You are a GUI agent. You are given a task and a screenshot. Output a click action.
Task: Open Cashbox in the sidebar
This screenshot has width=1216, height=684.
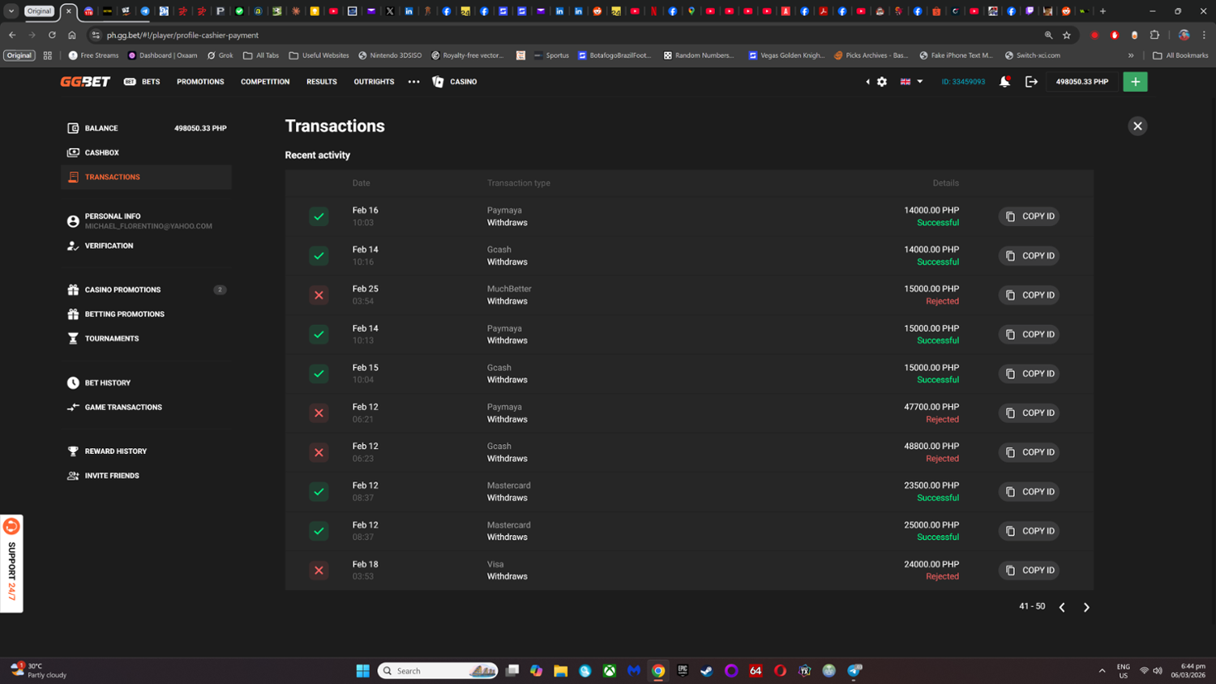click(101, 152)
